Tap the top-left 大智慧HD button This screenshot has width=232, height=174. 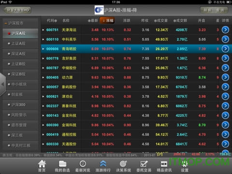(17, 10)
